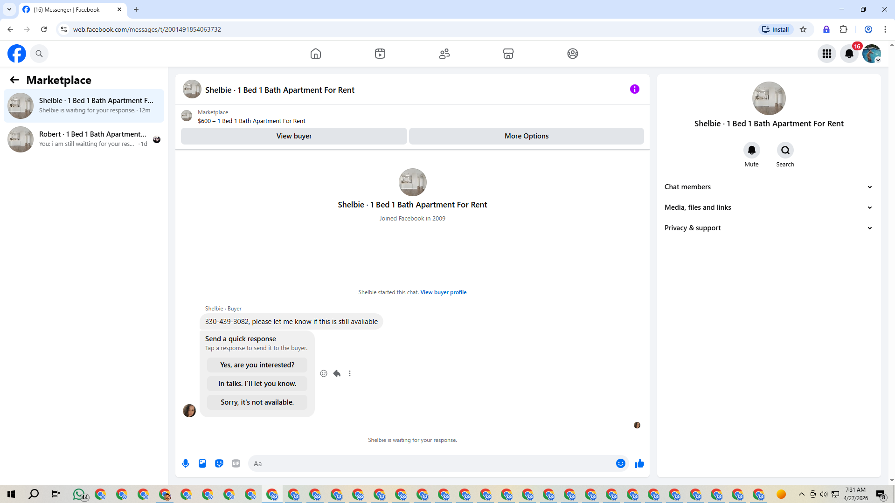React to the message with emoji icon
The image size is (895, 503).
coord(324,373)
